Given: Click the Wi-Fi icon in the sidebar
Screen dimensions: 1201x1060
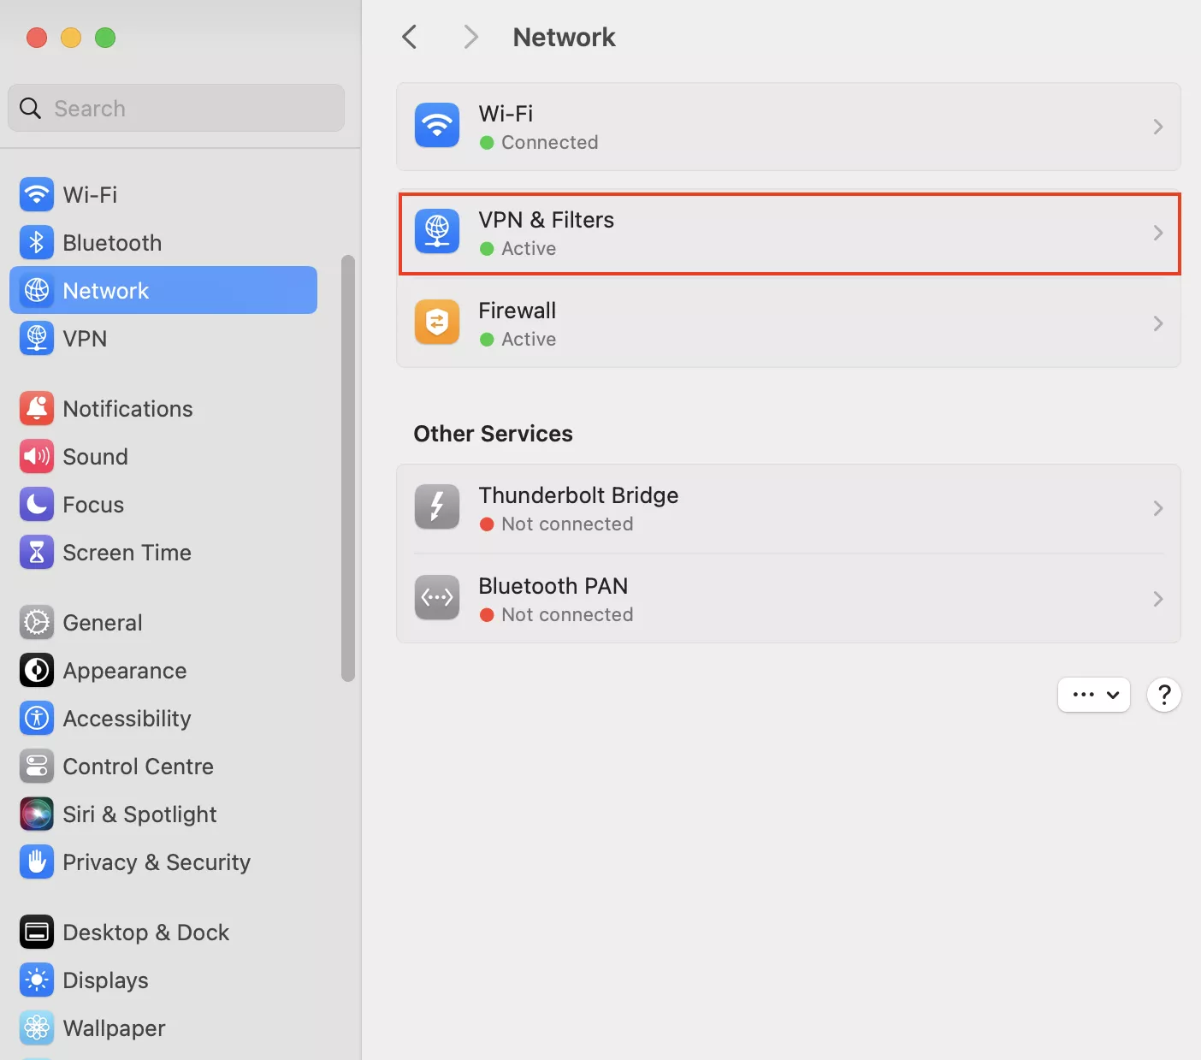Looking at the screenshot, I should pos(36,195).
